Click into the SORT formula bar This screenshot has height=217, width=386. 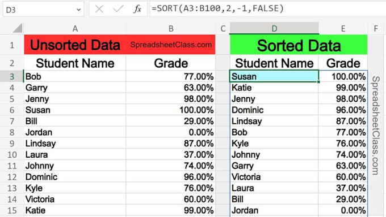click(x=267, y=9)
